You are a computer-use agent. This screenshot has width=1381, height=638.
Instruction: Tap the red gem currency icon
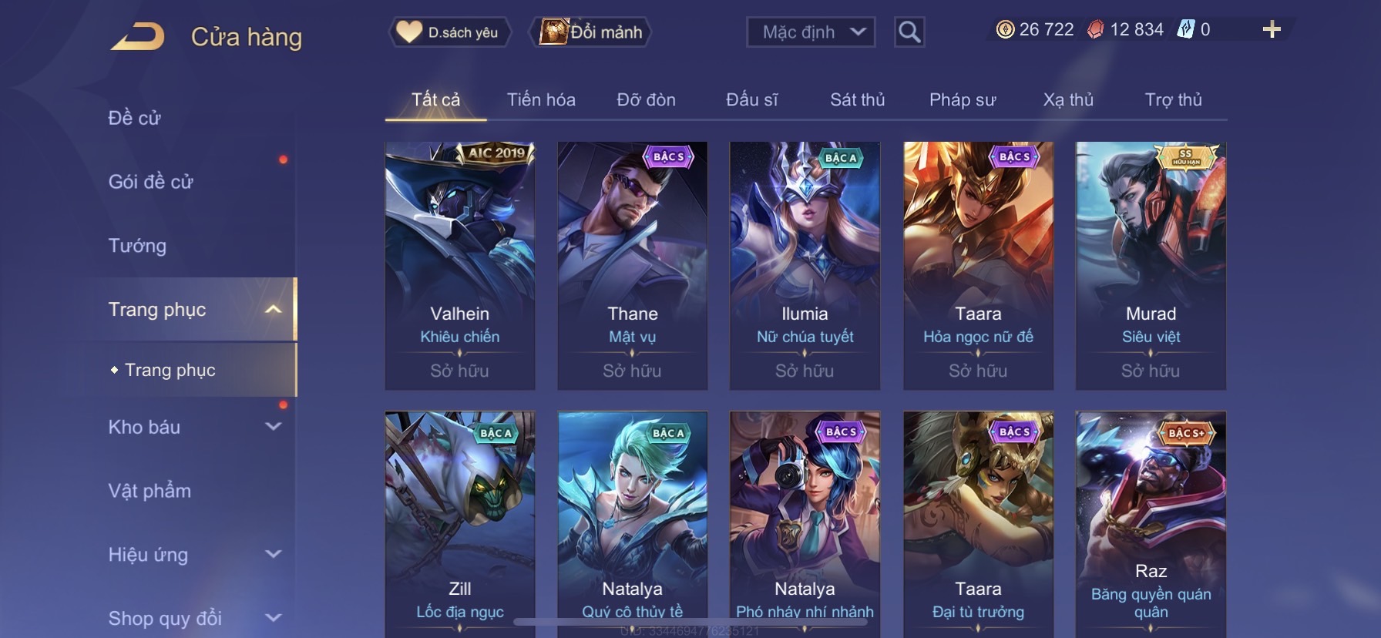pyautogui.click(x=1095, y=29)
